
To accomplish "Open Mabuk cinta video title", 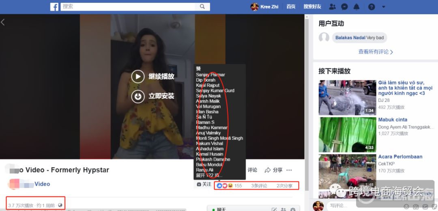I will [393, 120].
